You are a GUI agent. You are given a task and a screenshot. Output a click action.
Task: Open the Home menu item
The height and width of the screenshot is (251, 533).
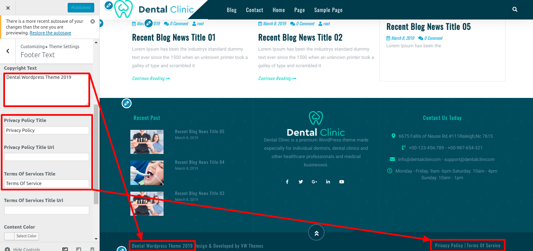click(279, 10)
